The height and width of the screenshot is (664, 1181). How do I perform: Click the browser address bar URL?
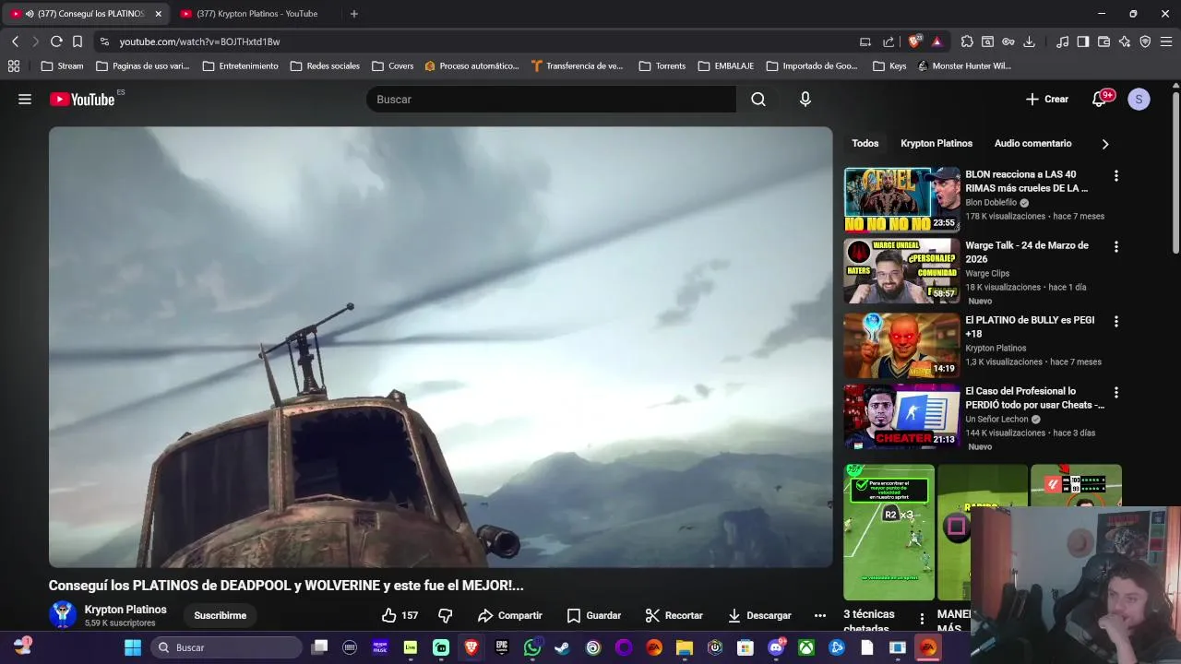[x=199, y=41]
